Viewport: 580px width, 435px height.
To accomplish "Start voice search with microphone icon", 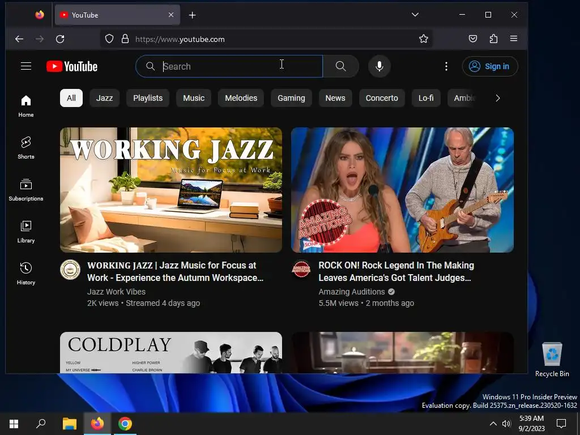I will [379, 66].
